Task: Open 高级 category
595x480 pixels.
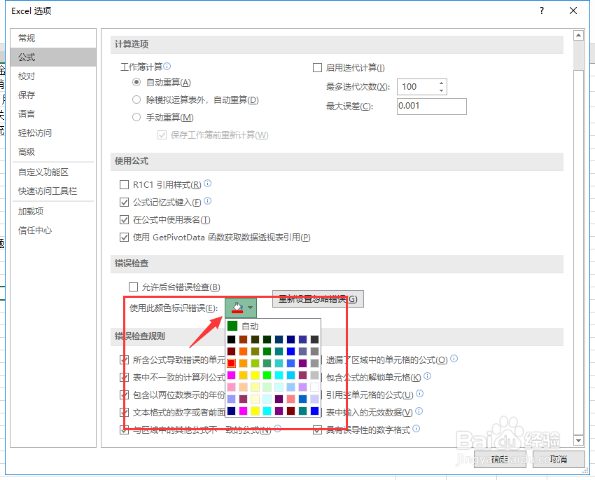Action: (x=53, y=152)
